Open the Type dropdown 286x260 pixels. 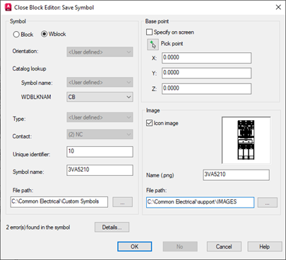[100, 117]
